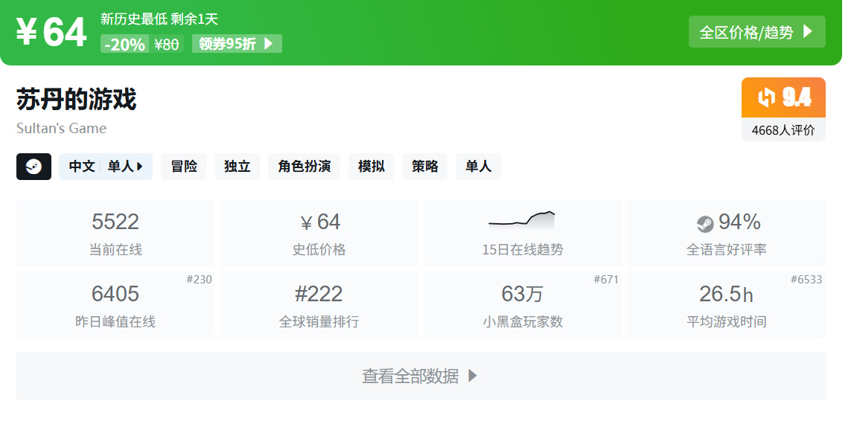Click the #222 全球销量排行 card

pyautogui.click(x=319, y=305)
